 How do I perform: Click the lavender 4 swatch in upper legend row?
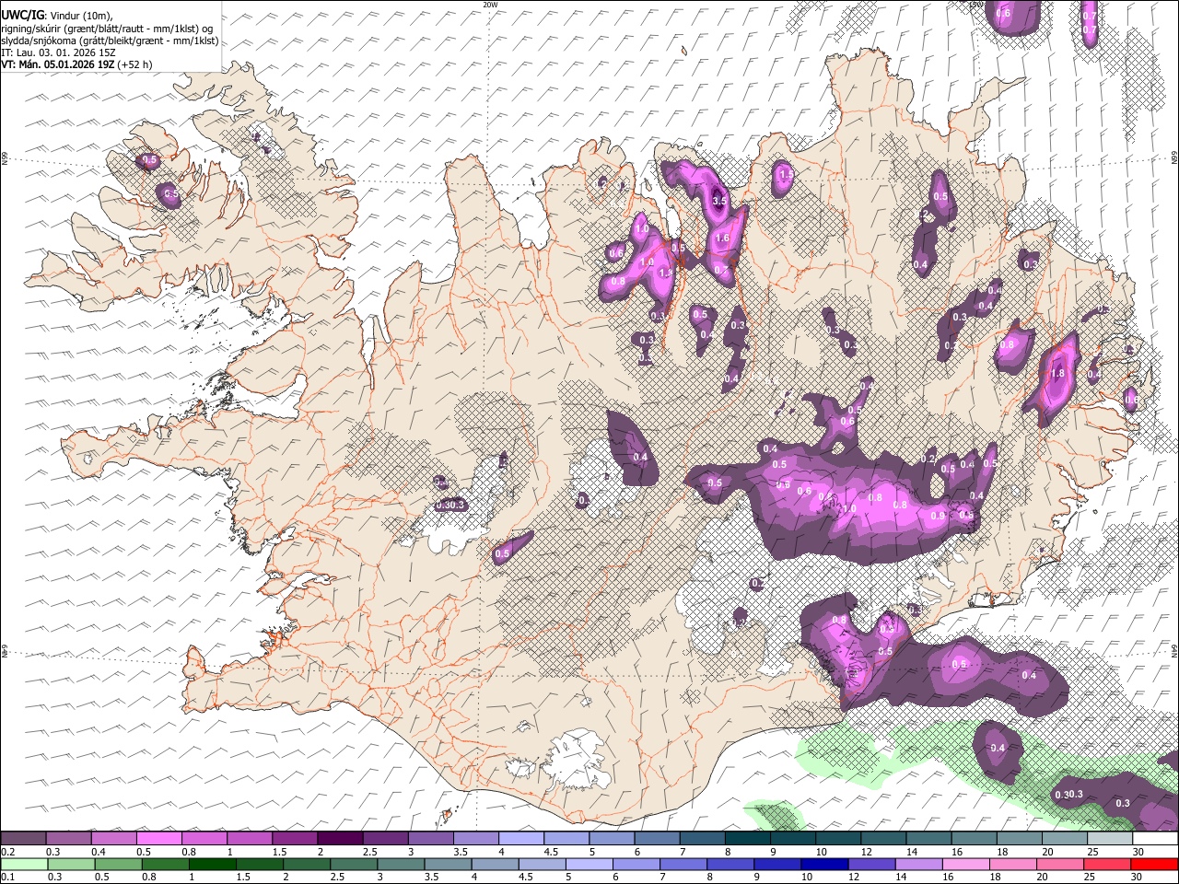(x=521, y=838)
